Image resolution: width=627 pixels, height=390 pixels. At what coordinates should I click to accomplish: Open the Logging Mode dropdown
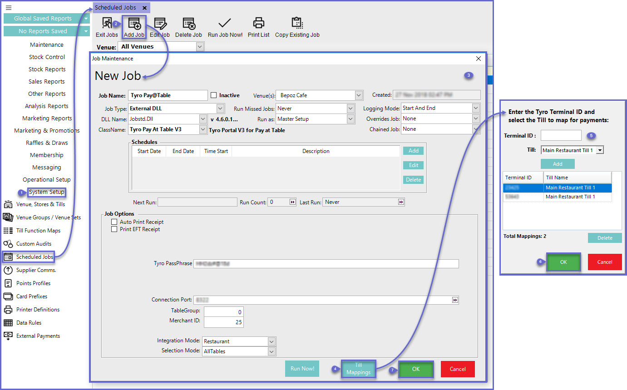[x=475, y=108]
